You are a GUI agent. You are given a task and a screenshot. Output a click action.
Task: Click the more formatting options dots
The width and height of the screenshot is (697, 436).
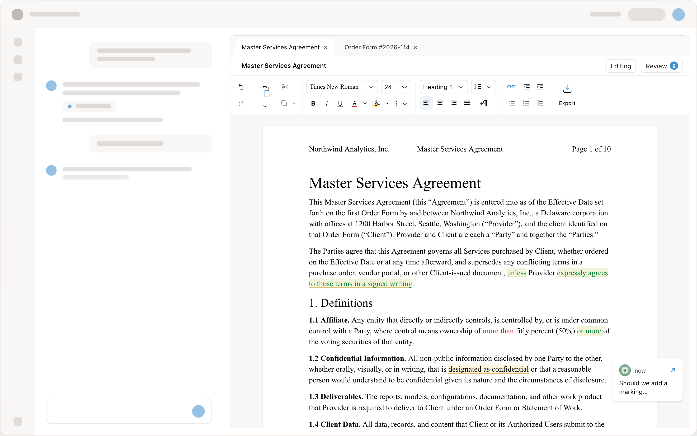[396, 103]
